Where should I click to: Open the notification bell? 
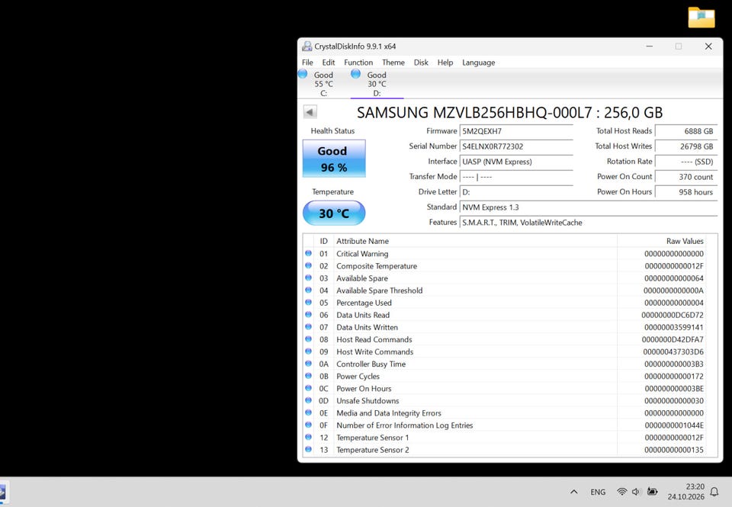coord(714,492)
